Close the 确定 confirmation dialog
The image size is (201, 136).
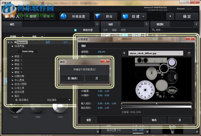(105, 61)
